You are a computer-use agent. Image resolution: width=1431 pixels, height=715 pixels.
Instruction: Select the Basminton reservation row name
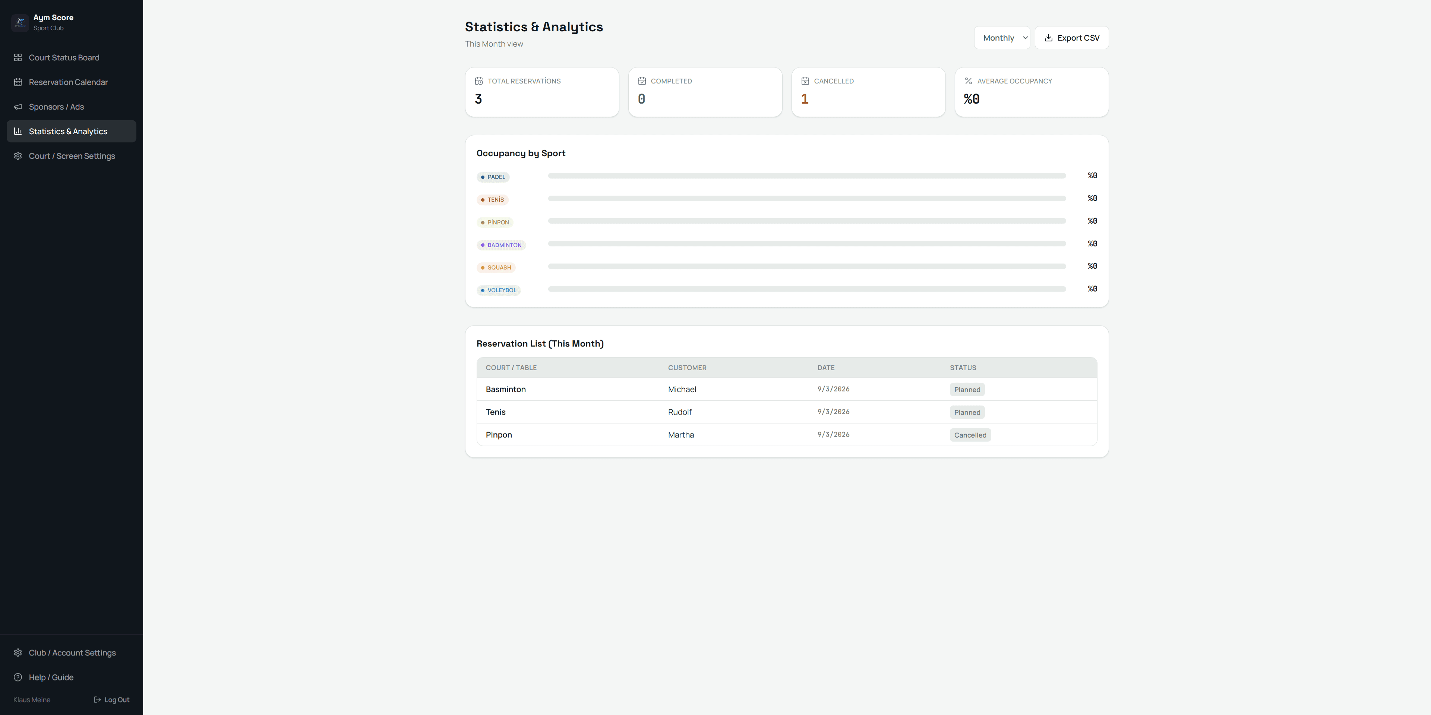click(x=506, y=390)
